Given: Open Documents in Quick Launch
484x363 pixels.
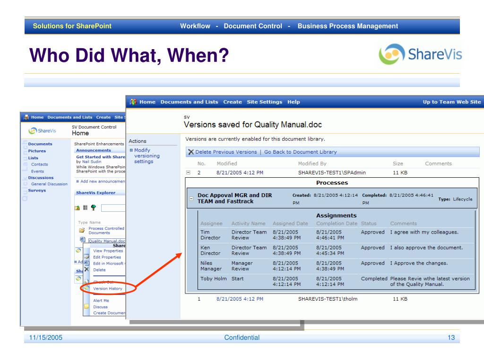Looking at the screenshot, I should [x=40, y=144].
